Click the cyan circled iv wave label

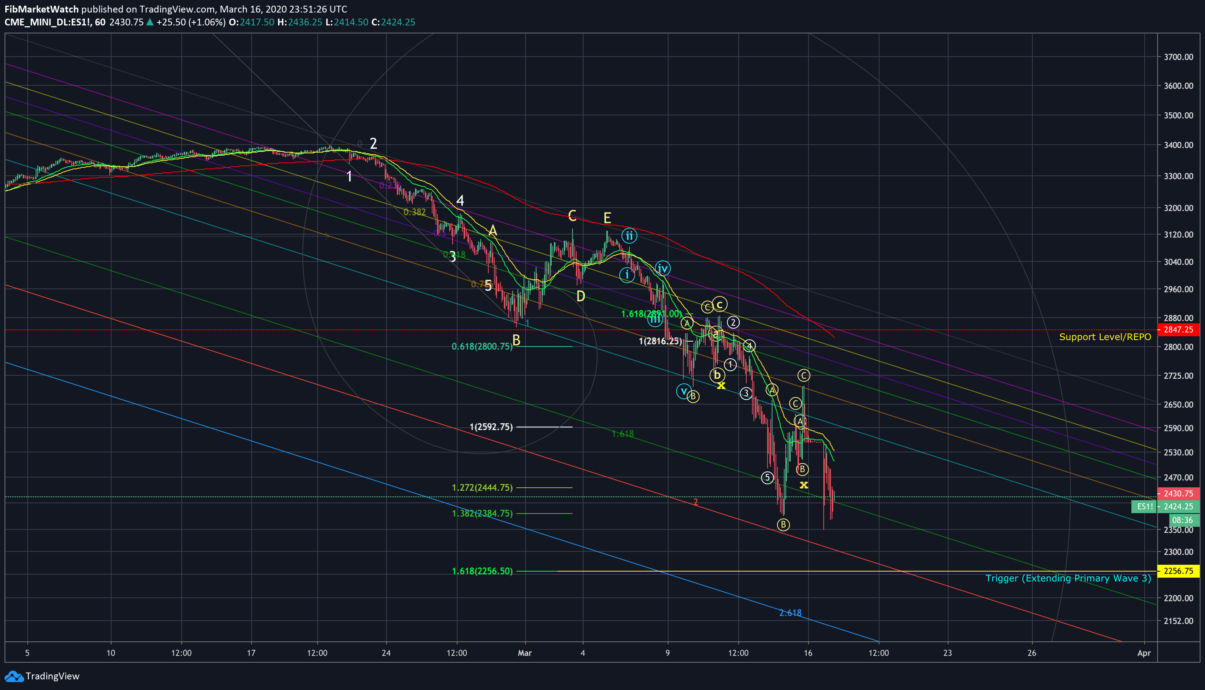(x=662, y=269)
